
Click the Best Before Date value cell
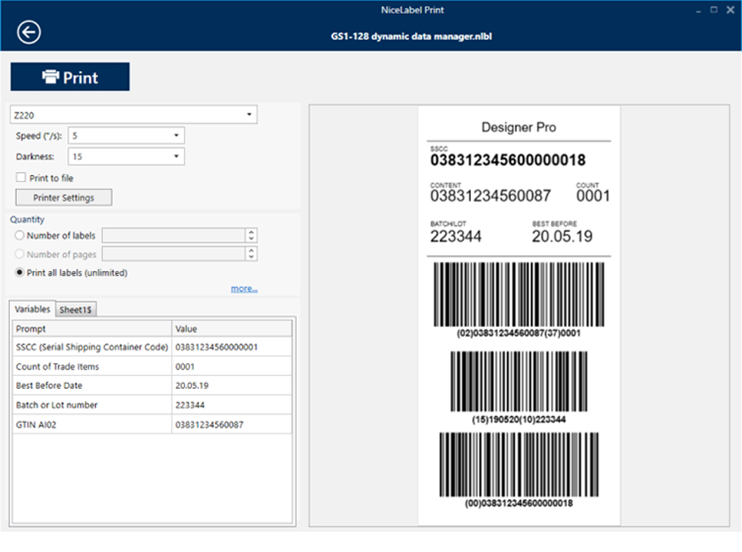232,386
